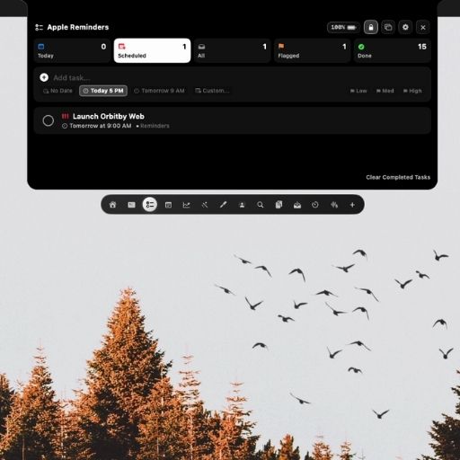Click the Reminders list label on the task

(155, 126)
